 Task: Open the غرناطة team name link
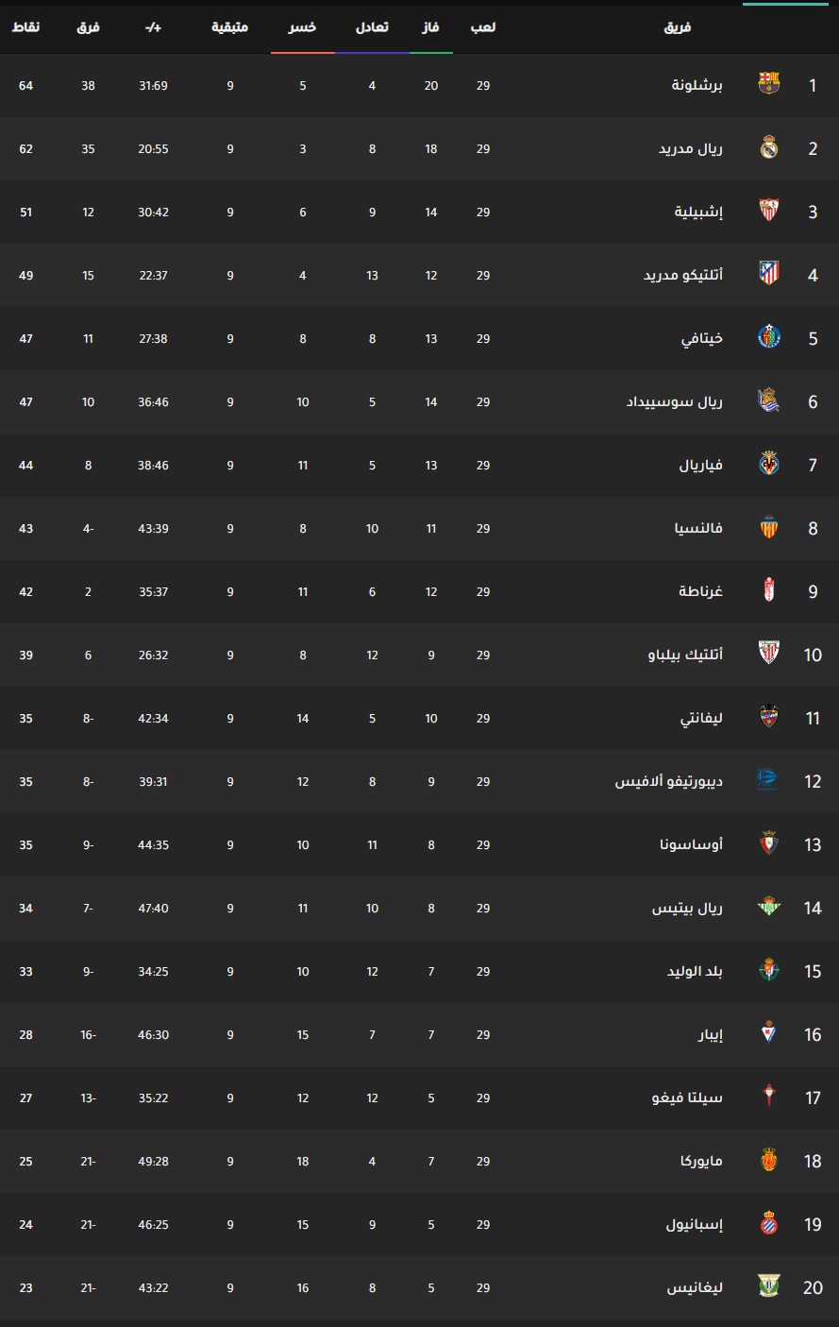(700, 592)
